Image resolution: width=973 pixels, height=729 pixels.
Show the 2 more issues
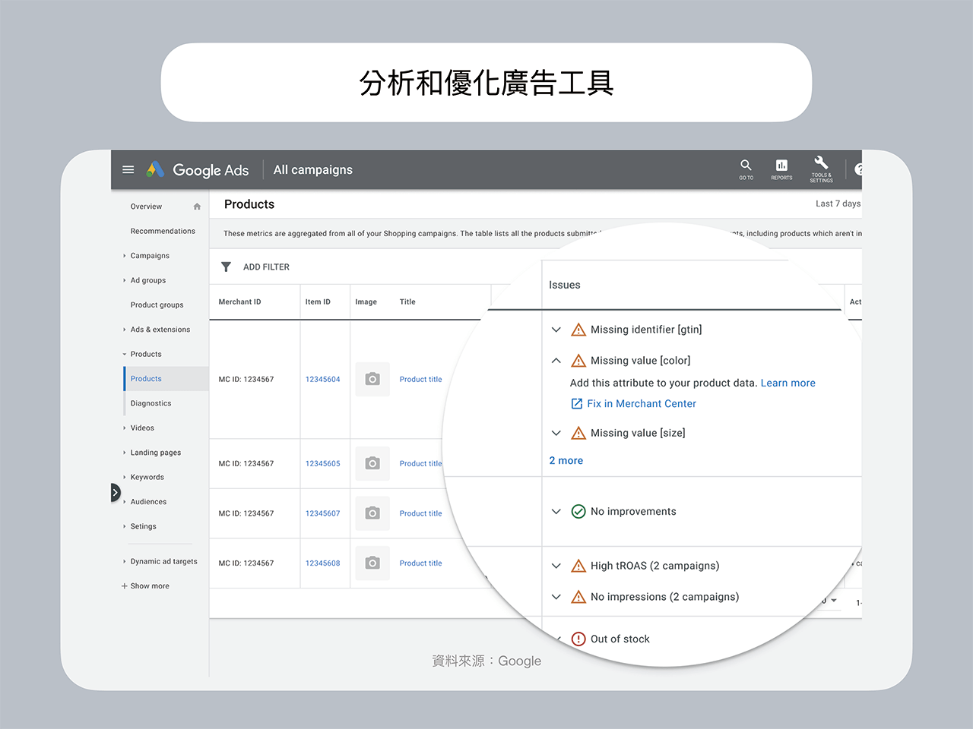[x=566, y=461]
